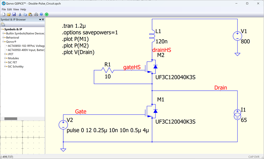Close the Symbol & IP Browser panel

[43, 19]
